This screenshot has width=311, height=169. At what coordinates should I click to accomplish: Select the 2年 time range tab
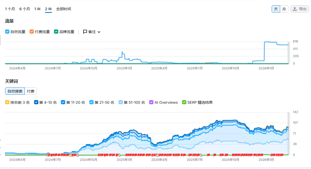pyautogui.click(x=48, y=9)
